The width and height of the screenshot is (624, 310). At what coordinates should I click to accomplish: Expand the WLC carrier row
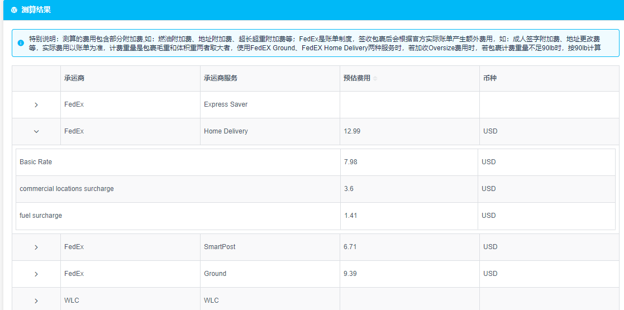(36, 301)
